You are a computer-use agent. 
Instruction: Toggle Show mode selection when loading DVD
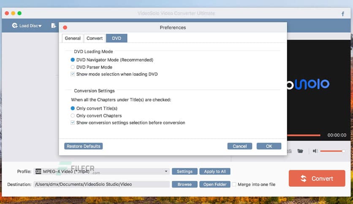(73, 74)
